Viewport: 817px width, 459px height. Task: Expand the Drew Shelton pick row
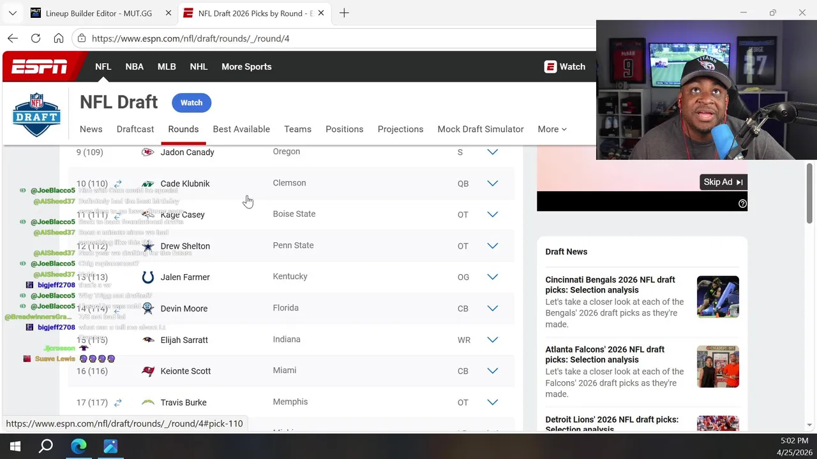tap(492, 246)
